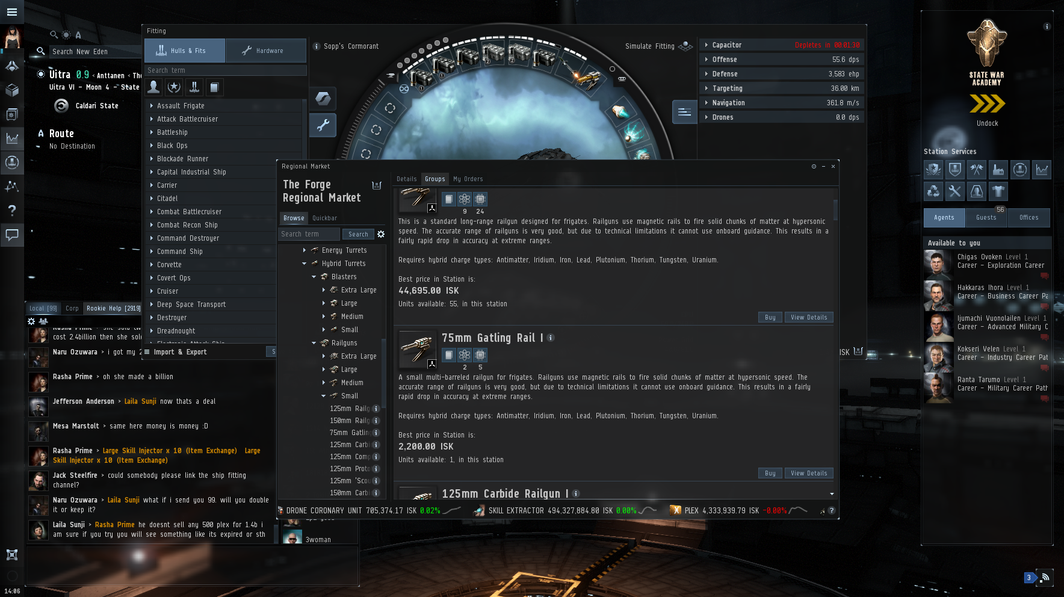Open the Clone Bay station service
Viewport: 1064px width, 597px height.
[976, 192]
